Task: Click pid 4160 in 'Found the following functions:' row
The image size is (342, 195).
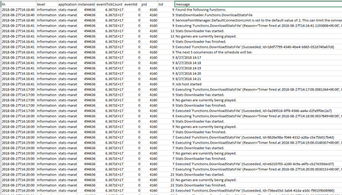Action: click(x=149, y=10)
